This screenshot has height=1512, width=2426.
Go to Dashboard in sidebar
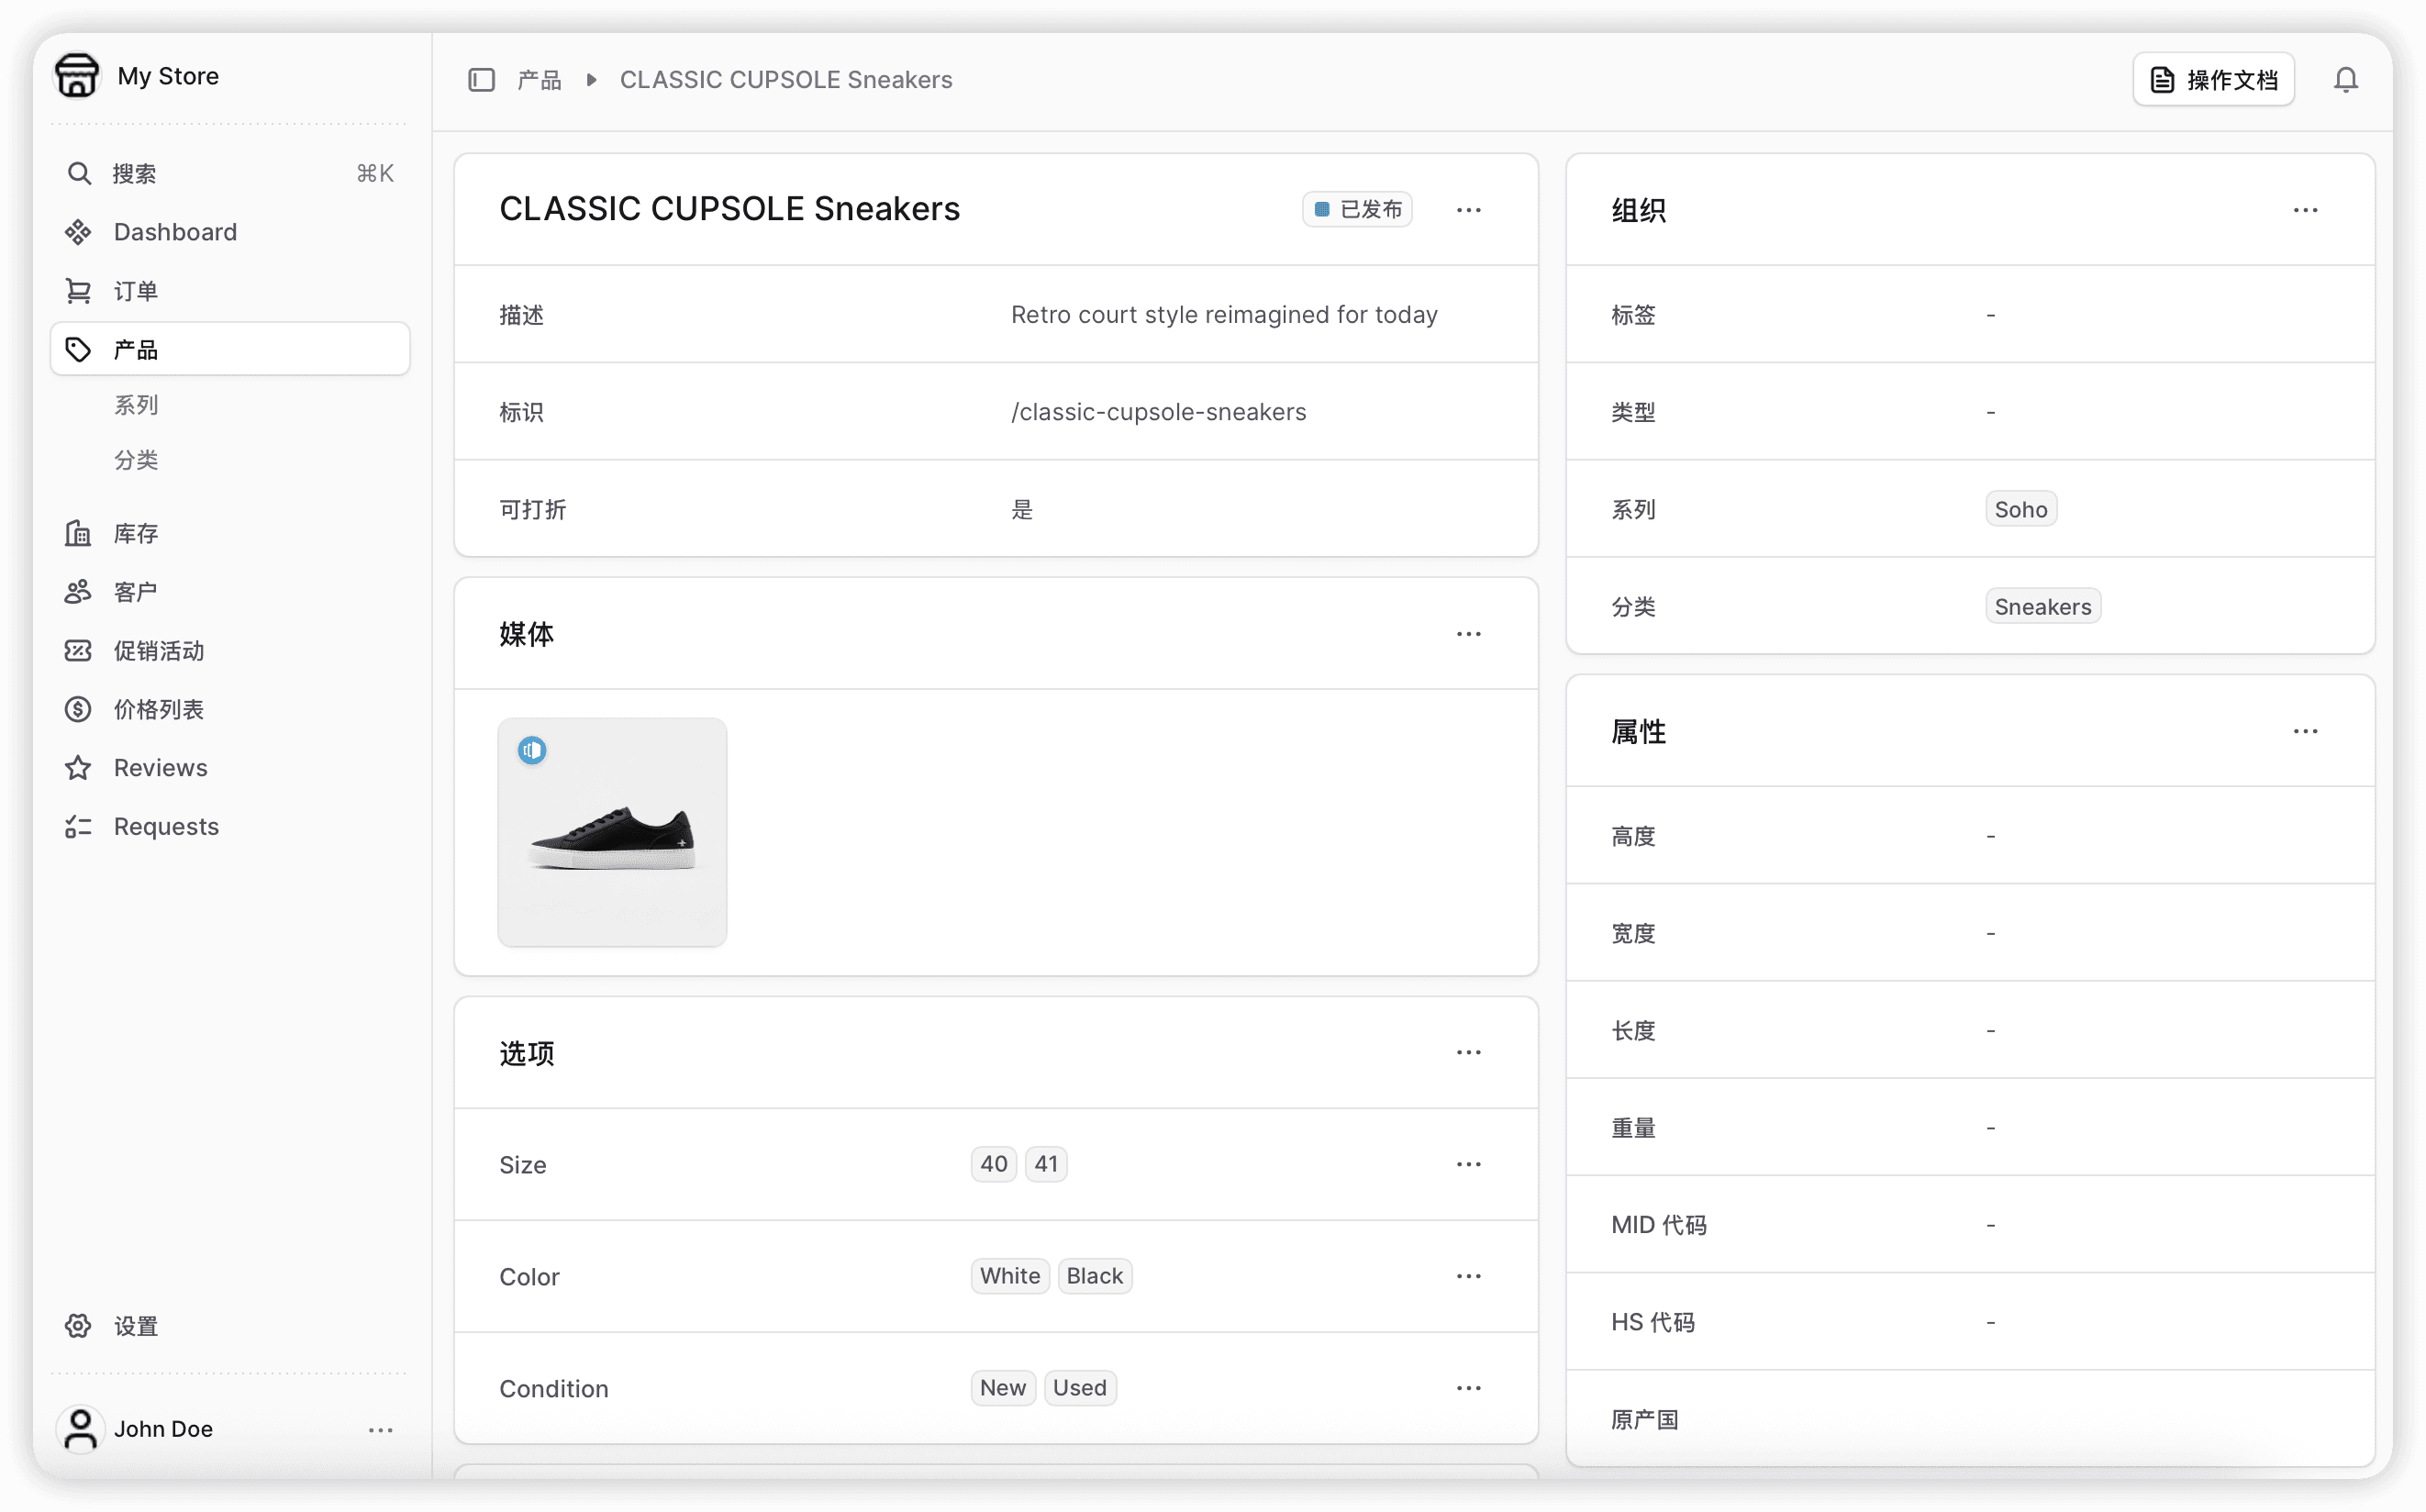[175, 232]
